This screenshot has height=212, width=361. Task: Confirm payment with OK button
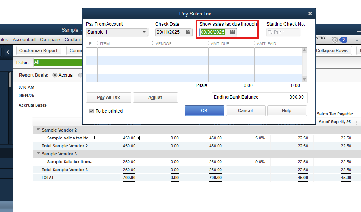pyautogui.click(x=204, y=111)
